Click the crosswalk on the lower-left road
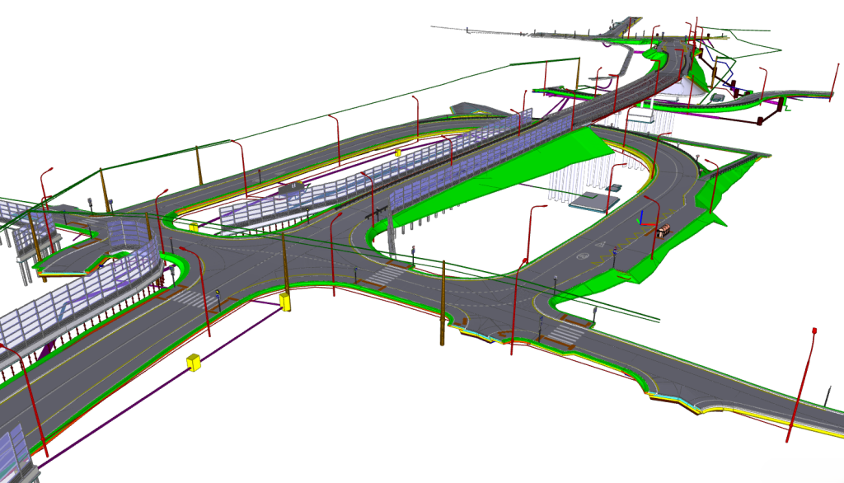Viewport: 844px width, 483px height. 190,298
